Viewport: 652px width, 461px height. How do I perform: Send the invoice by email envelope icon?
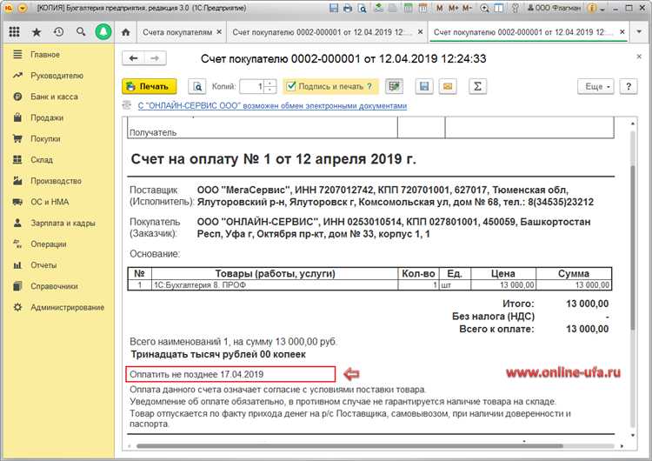click(x=448, y=86)
